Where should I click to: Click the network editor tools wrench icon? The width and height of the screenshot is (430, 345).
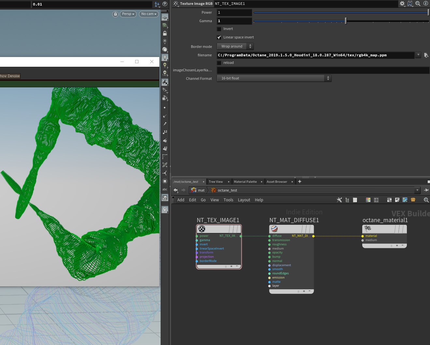339,200
